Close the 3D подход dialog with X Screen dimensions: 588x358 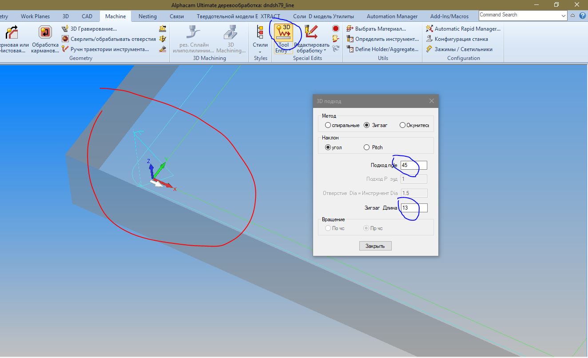click(431, 101)
